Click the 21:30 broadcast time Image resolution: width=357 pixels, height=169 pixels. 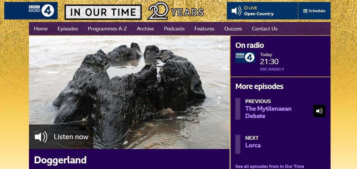[269, 62]
